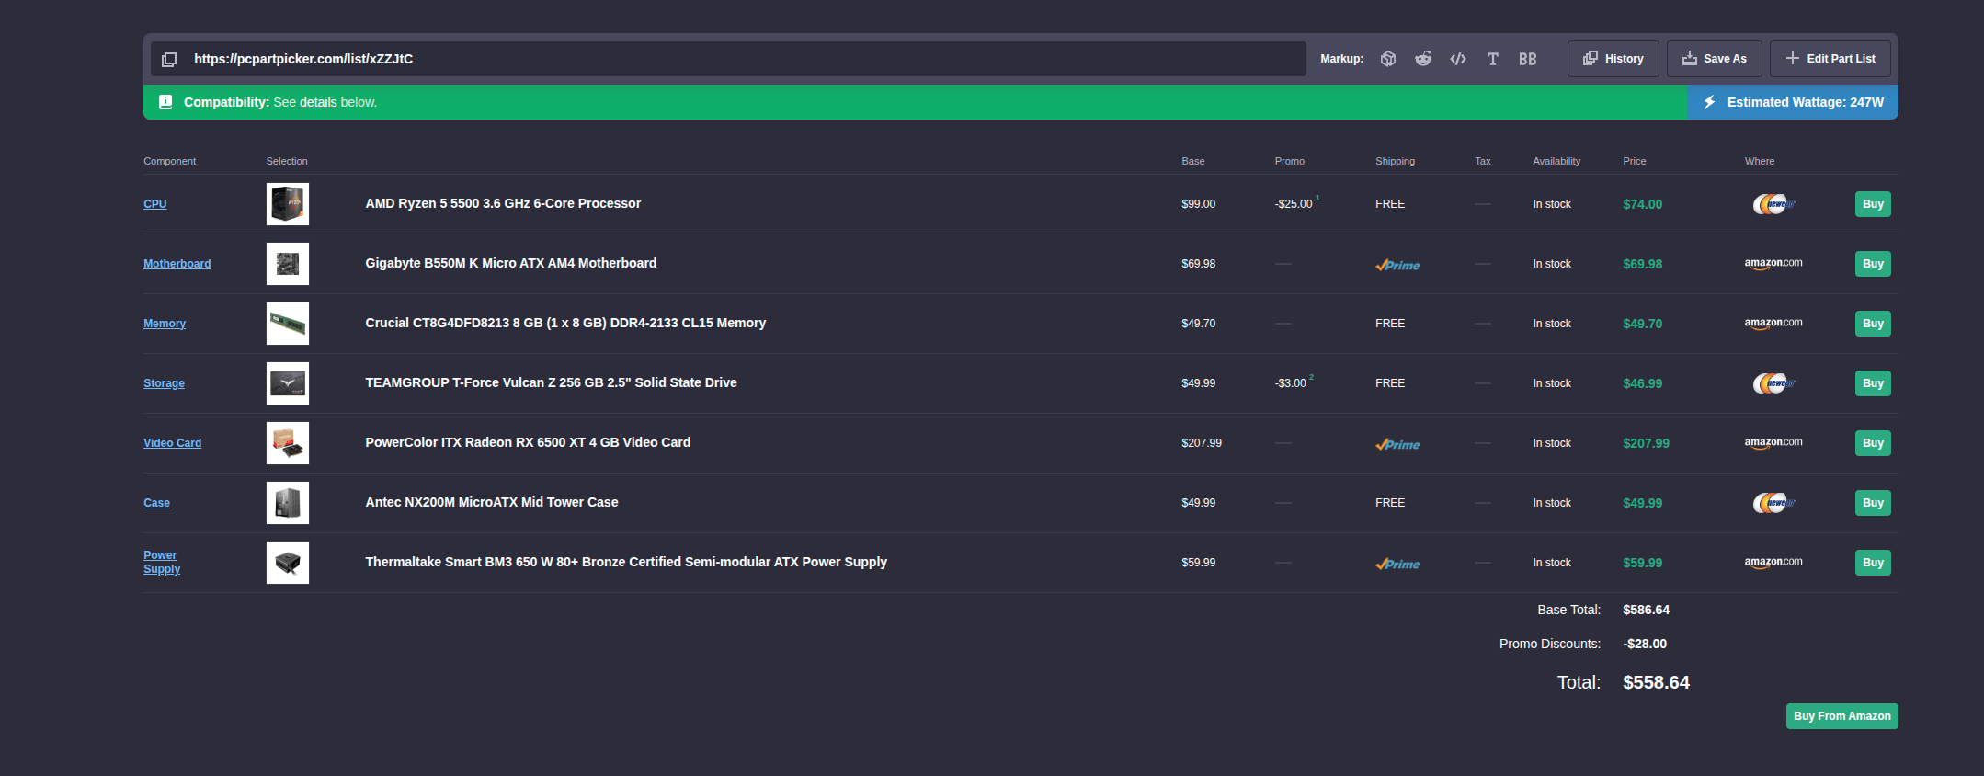Buy the Gigabyte B550M K motherboard

pyautogui.click(x=1873, y=264)
